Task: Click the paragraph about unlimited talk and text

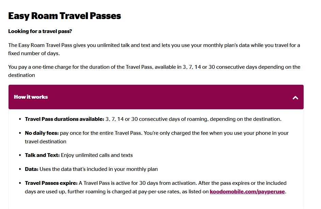Action: click(x=154, y=49)
